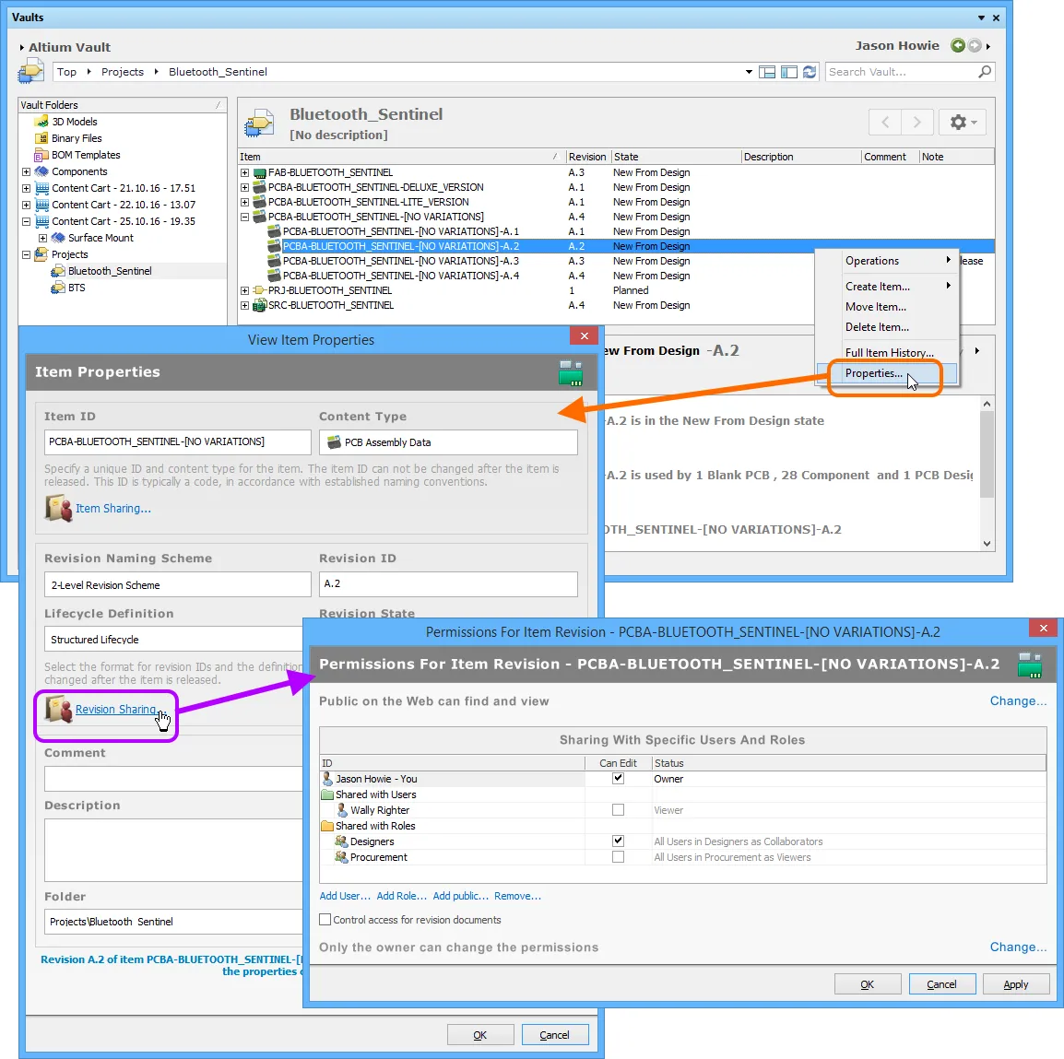This screenshot has width=1064, height=1059.
Task: Click the Binary Files folder icon
Action: click(42, 137)
